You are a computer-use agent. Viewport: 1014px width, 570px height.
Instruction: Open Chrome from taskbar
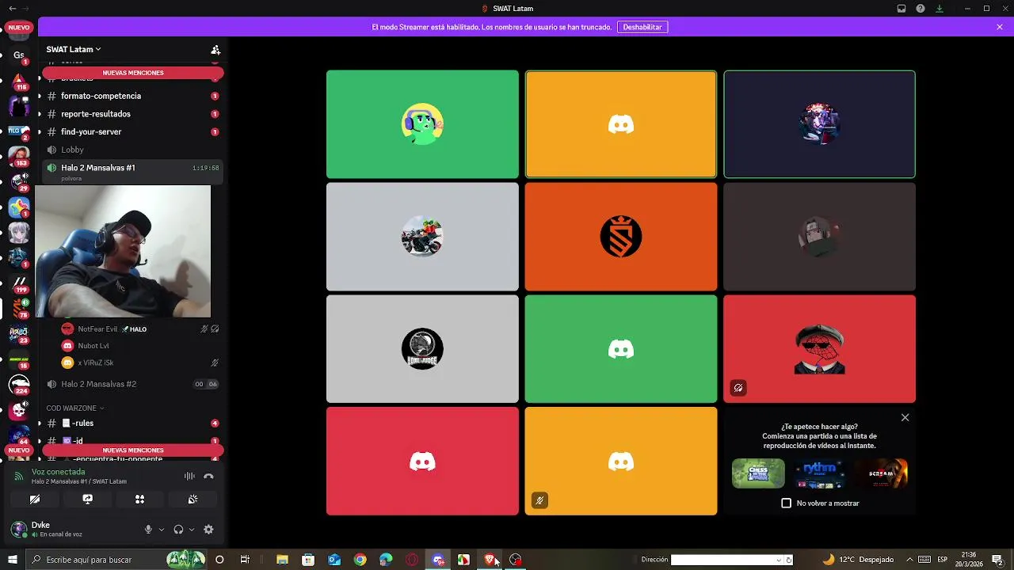360,560
